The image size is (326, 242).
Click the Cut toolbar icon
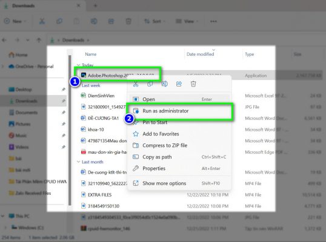[42, 21]
